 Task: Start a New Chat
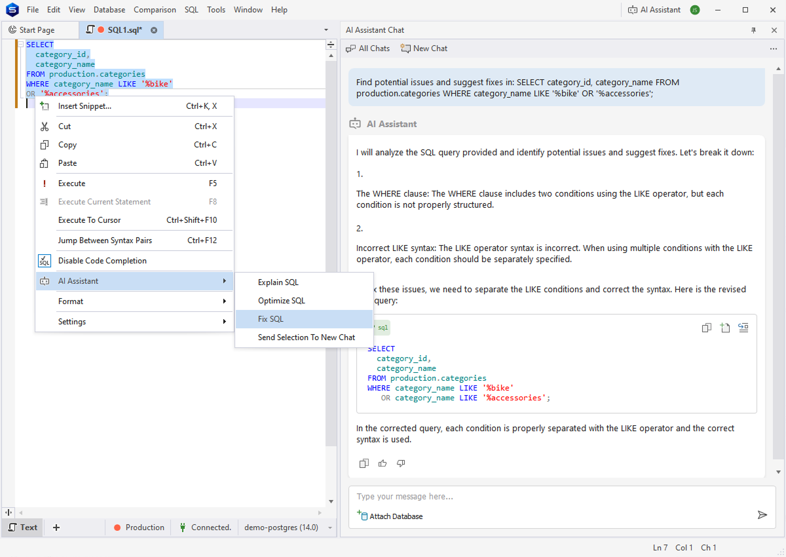[424, 48]
